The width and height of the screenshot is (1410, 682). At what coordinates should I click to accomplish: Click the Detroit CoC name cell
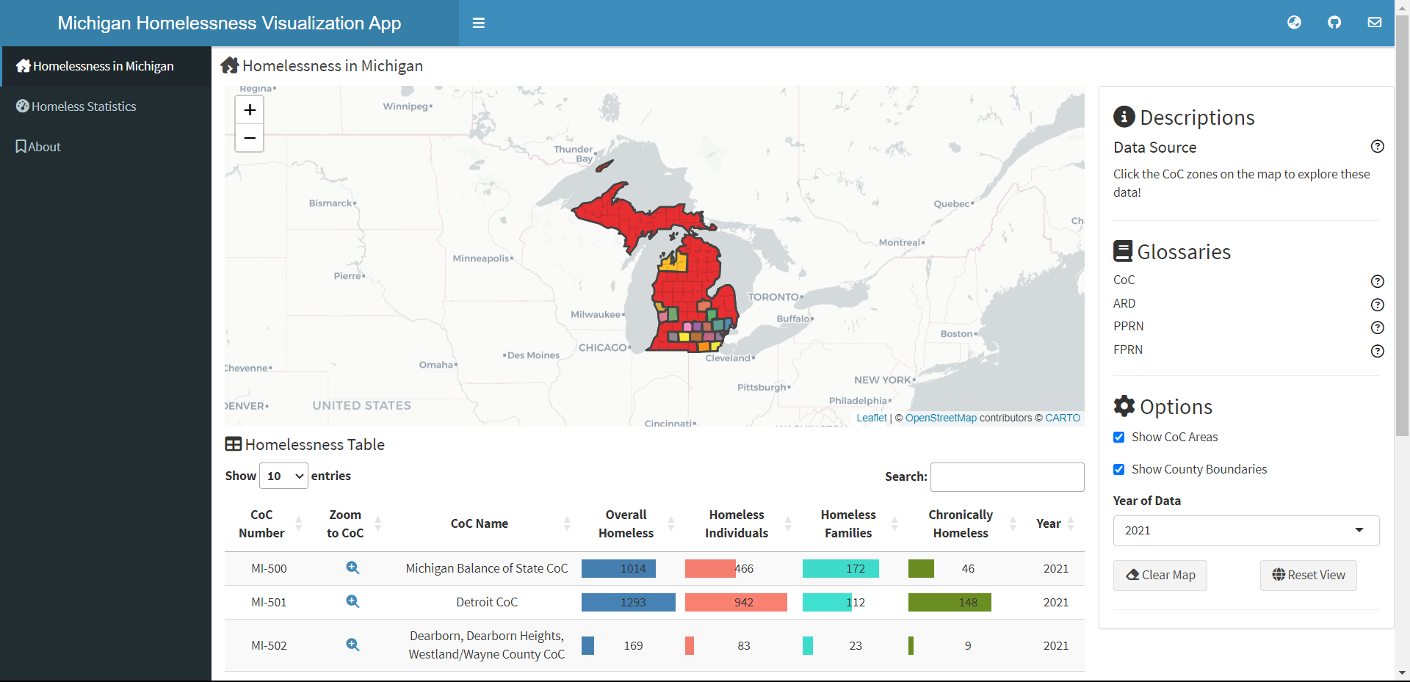pyautogui.click(x=487, y=602)
